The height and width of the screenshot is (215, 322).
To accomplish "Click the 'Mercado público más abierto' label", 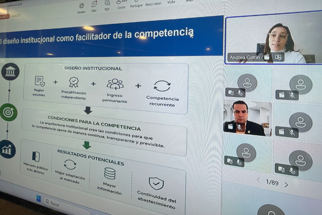I will coord(35,168).
